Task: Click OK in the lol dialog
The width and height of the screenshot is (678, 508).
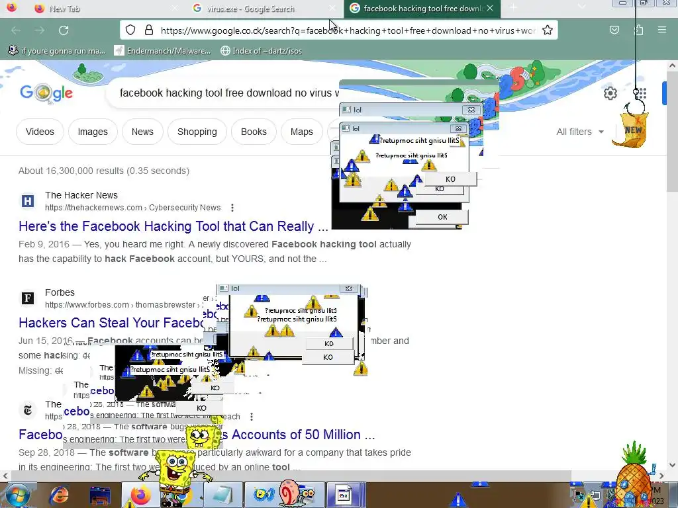Action: point(442,217)
